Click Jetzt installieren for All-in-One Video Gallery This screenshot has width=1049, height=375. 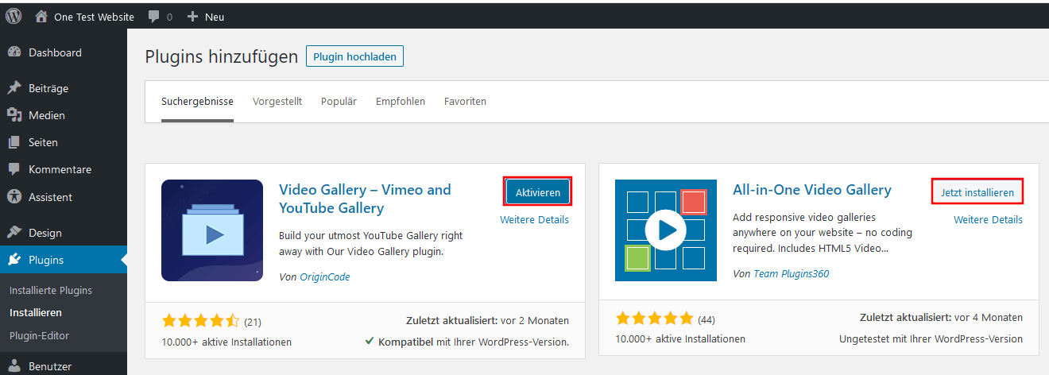tap(977, 192)
